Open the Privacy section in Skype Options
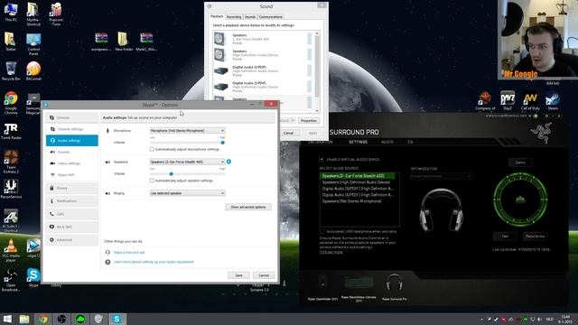The image size is (578, 325). click(72, 188)
